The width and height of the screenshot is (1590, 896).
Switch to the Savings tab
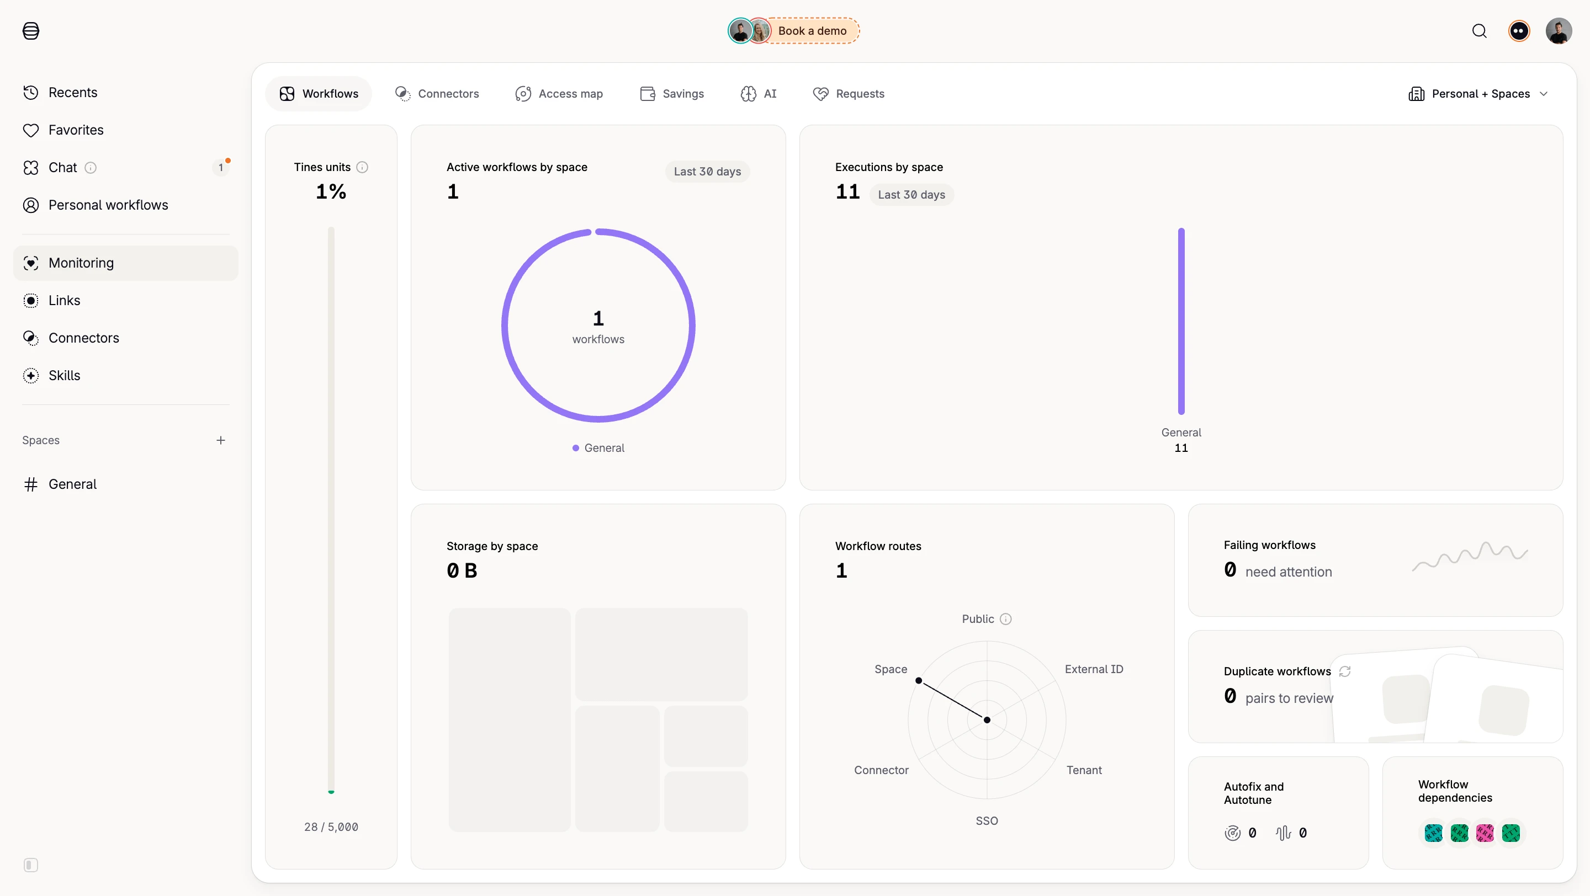click(672, 94)
